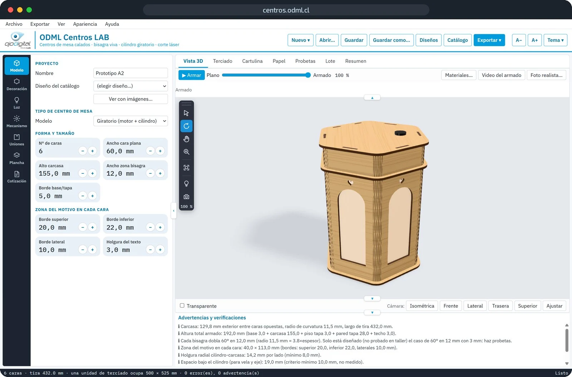Open the Modelo sidebar panel

[17, 66]
